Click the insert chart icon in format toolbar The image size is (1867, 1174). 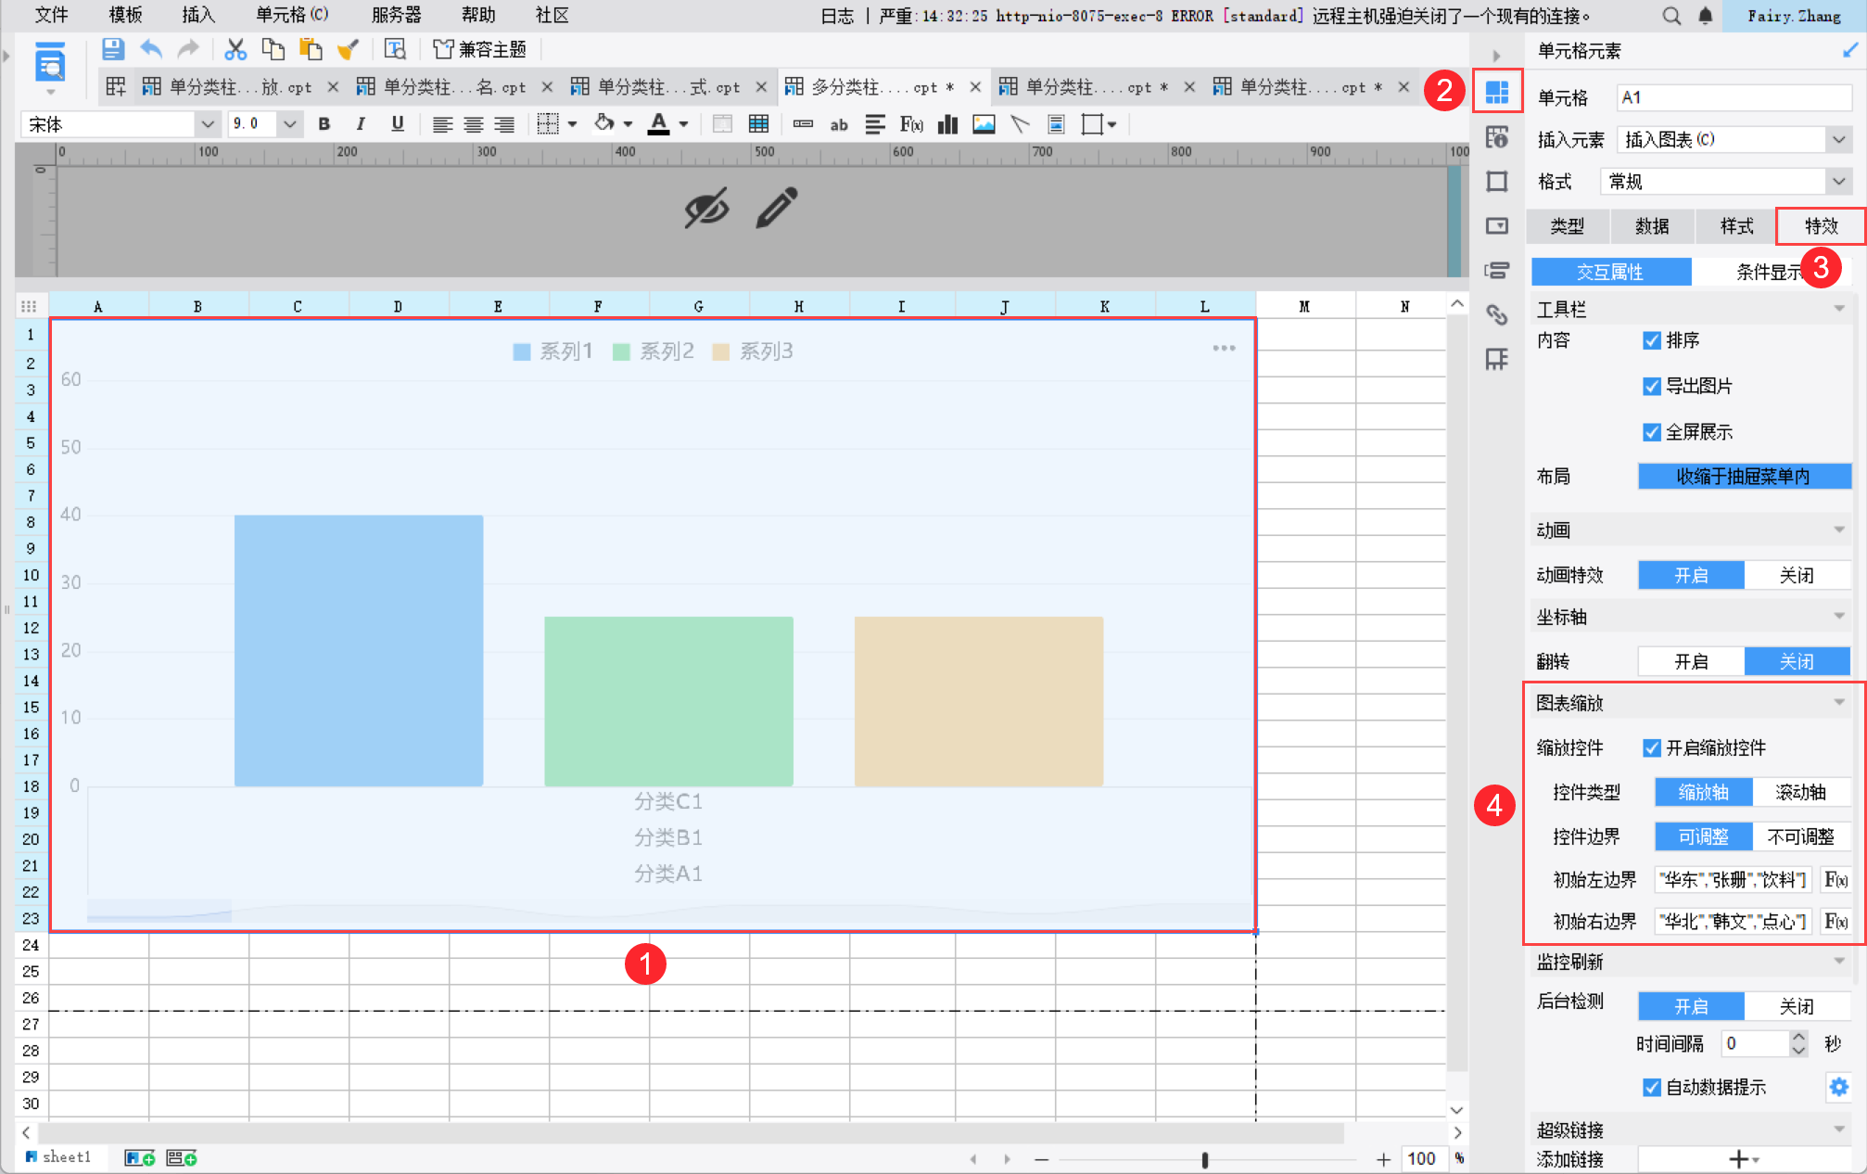(946, 124)
